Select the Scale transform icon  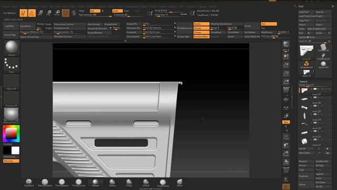tap(49, 13)
